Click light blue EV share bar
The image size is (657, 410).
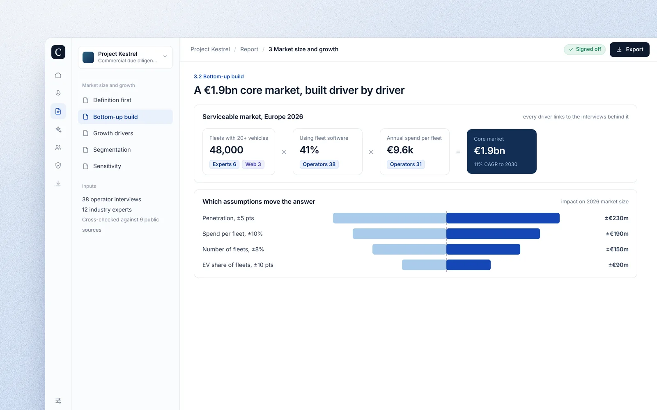tap(424, 265)
